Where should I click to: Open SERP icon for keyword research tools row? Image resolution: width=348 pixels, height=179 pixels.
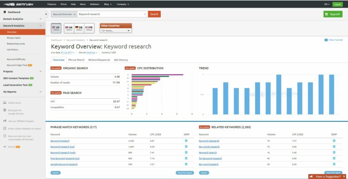pyautogui.click(x=186, y=153)
